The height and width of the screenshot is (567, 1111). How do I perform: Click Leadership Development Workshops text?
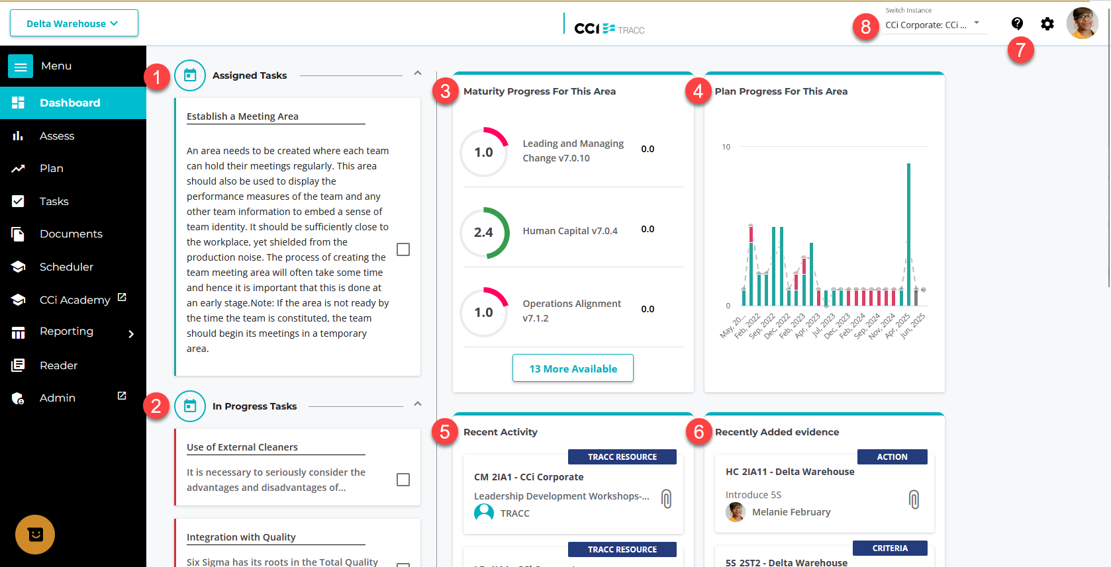pos(561,496)
